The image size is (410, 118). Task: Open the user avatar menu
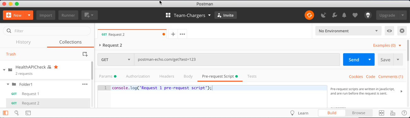tap(368, 15)
